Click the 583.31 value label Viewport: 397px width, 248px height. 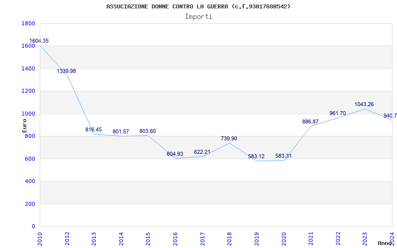(283, 156)
